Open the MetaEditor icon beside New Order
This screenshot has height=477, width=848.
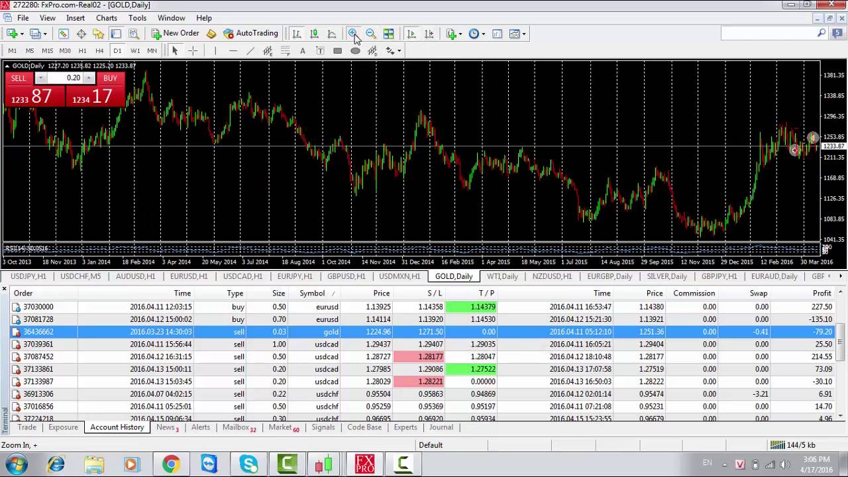211,34
